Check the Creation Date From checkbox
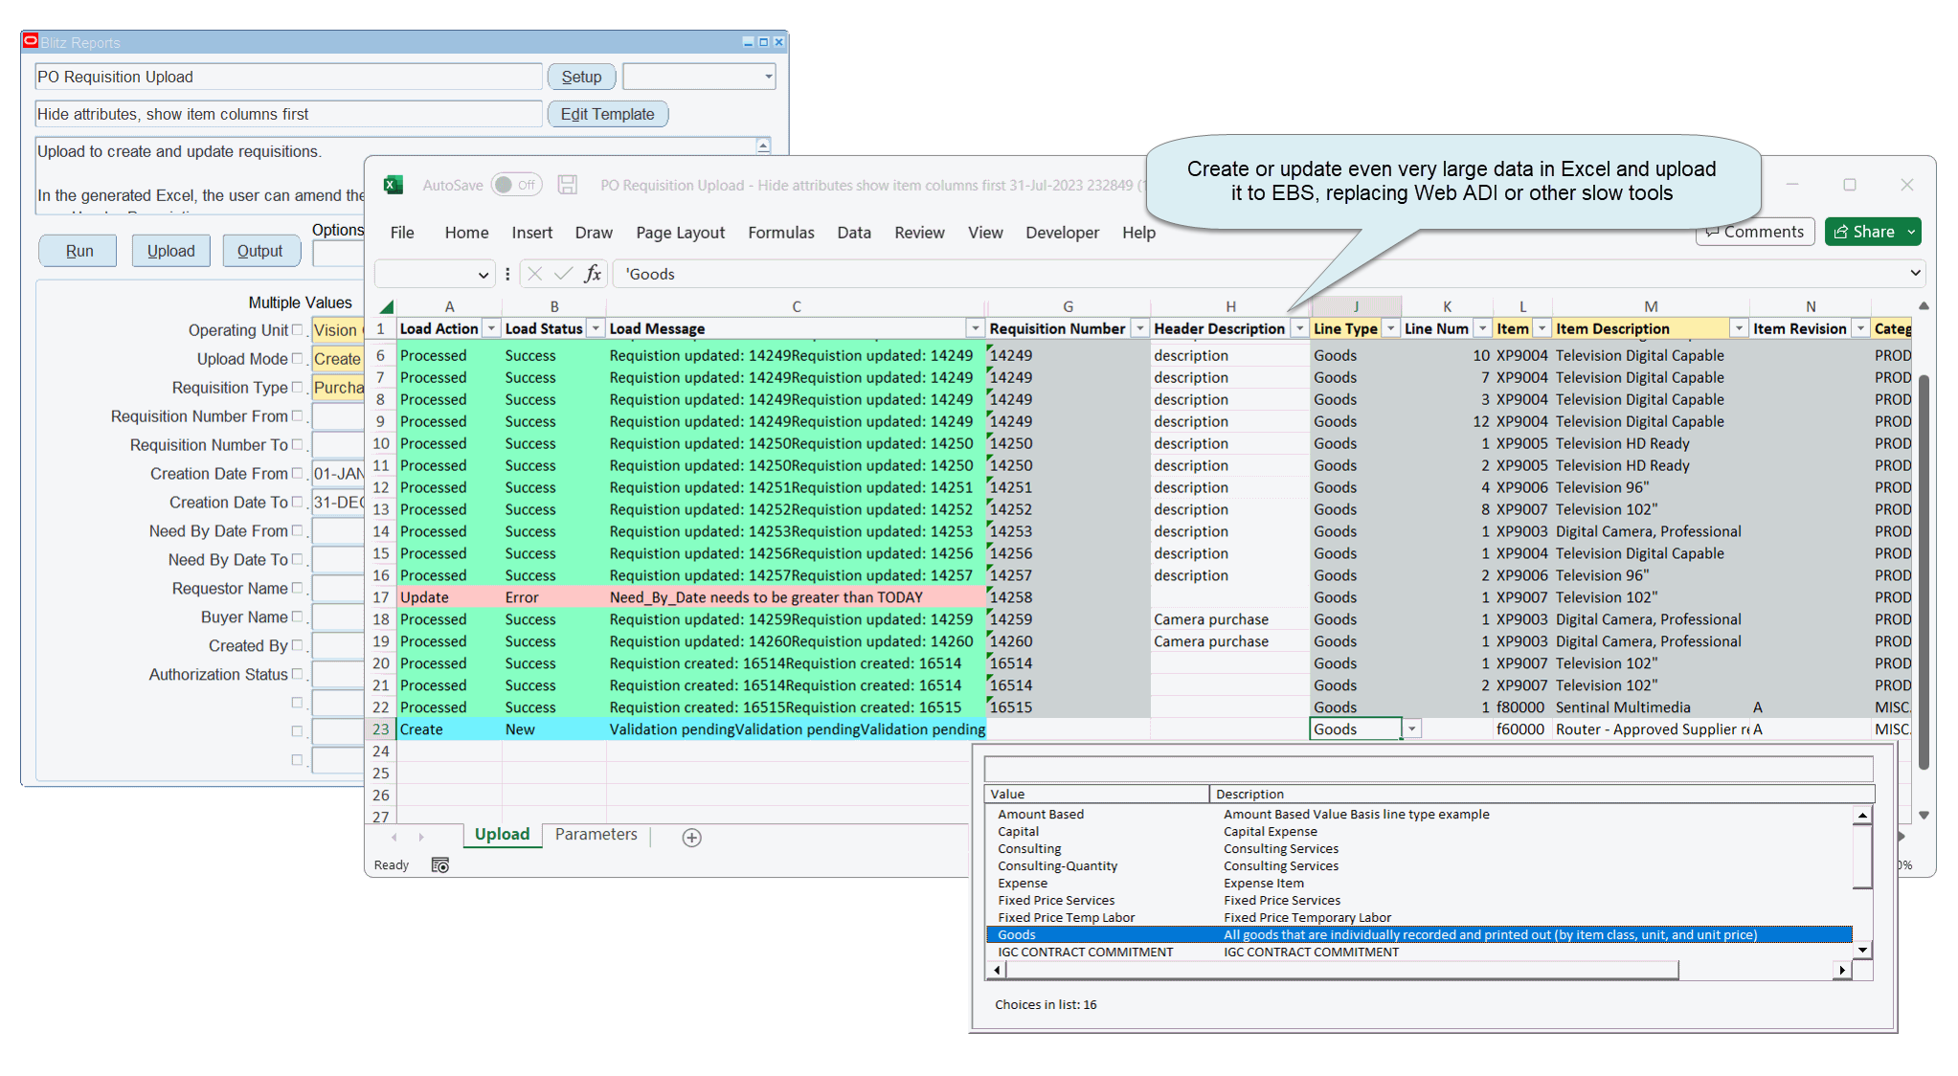1958x1076 pixels. (x=297, y=474)
